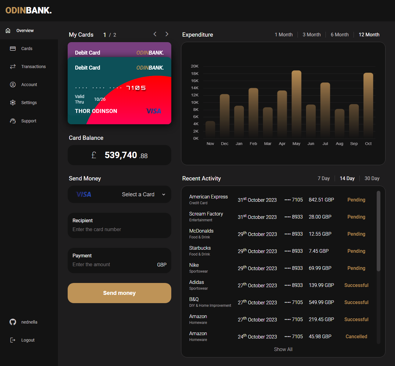Screen dimensions: 395x366
Task: Click the right arrow to view next card
Action: click(166, 34)
